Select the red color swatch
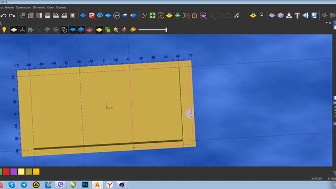 (x=6, y=172)
